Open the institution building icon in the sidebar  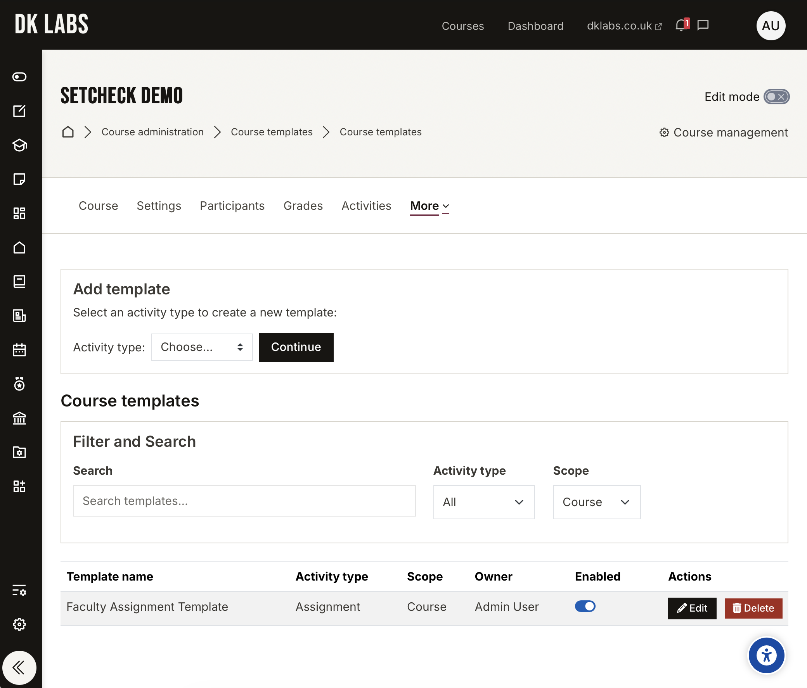click(19, 418)
